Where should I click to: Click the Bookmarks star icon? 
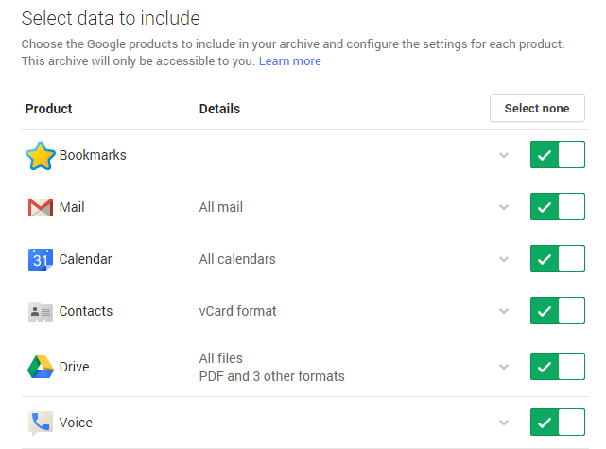pos(41,156)
